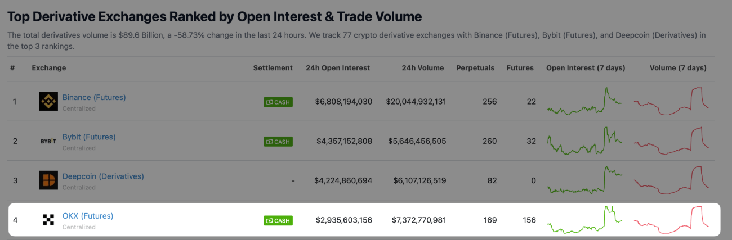Click Binance's green CASH settlement badge
The height and width of the screenshot is (240, 732).
coord(278,102)
